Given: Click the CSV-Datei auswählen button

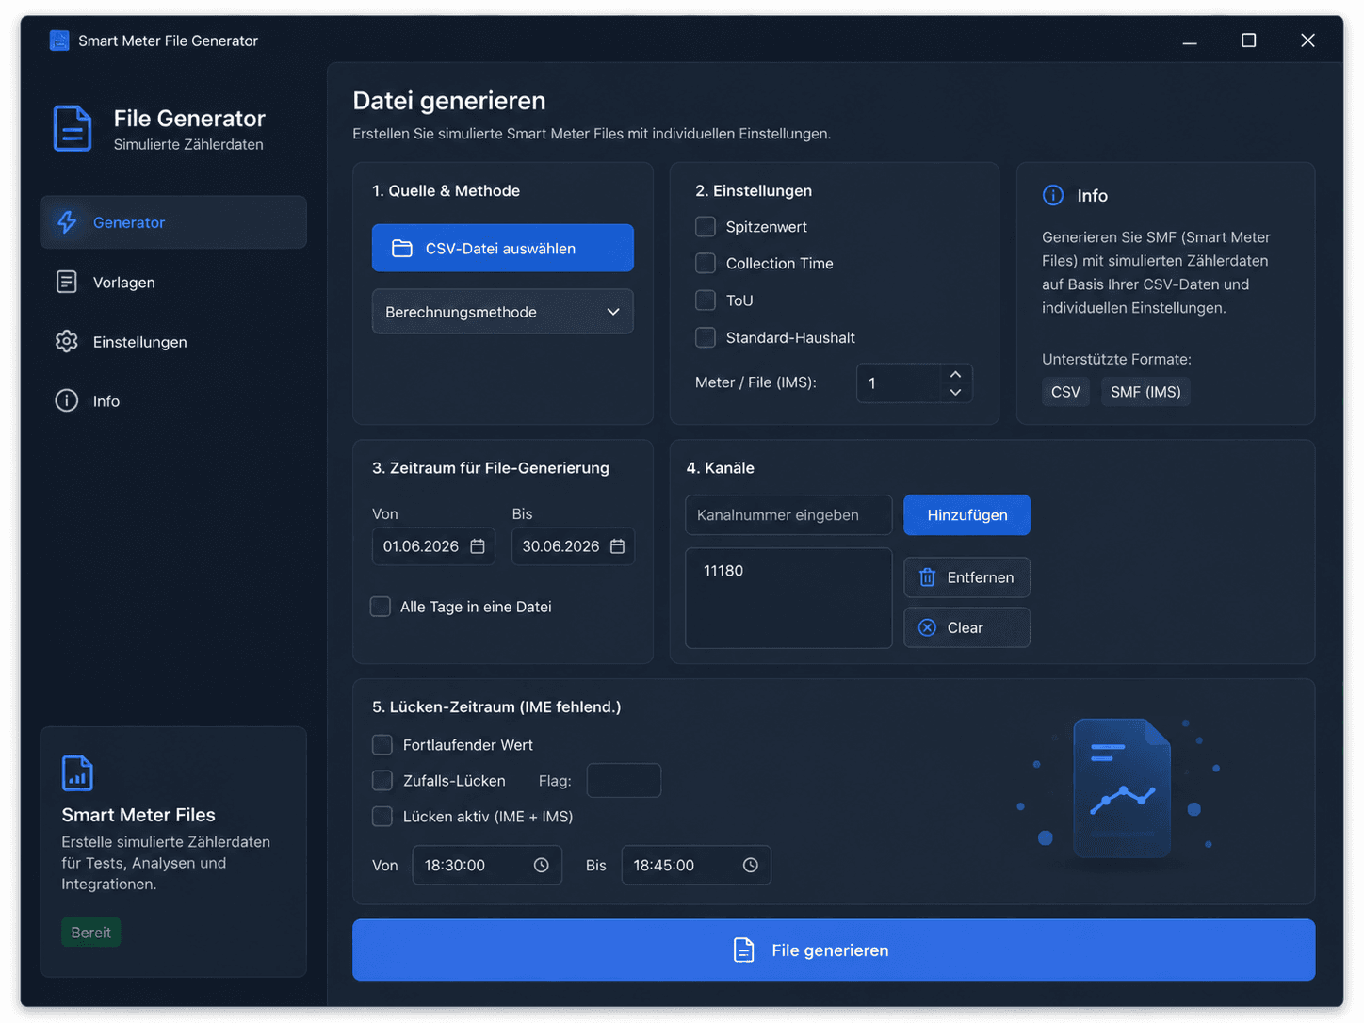Looking at the screenshot, I should pyautogui.click(x=502, y=248).
